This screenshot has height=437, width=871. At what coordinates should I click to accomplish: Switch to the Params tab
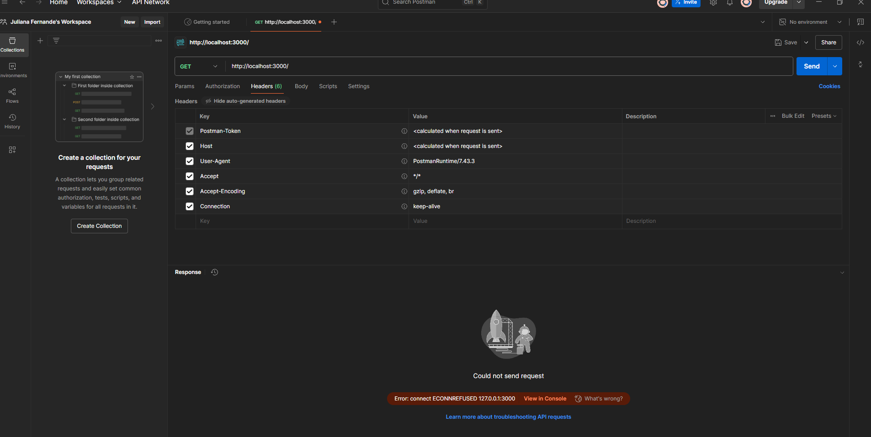(185, 86)
